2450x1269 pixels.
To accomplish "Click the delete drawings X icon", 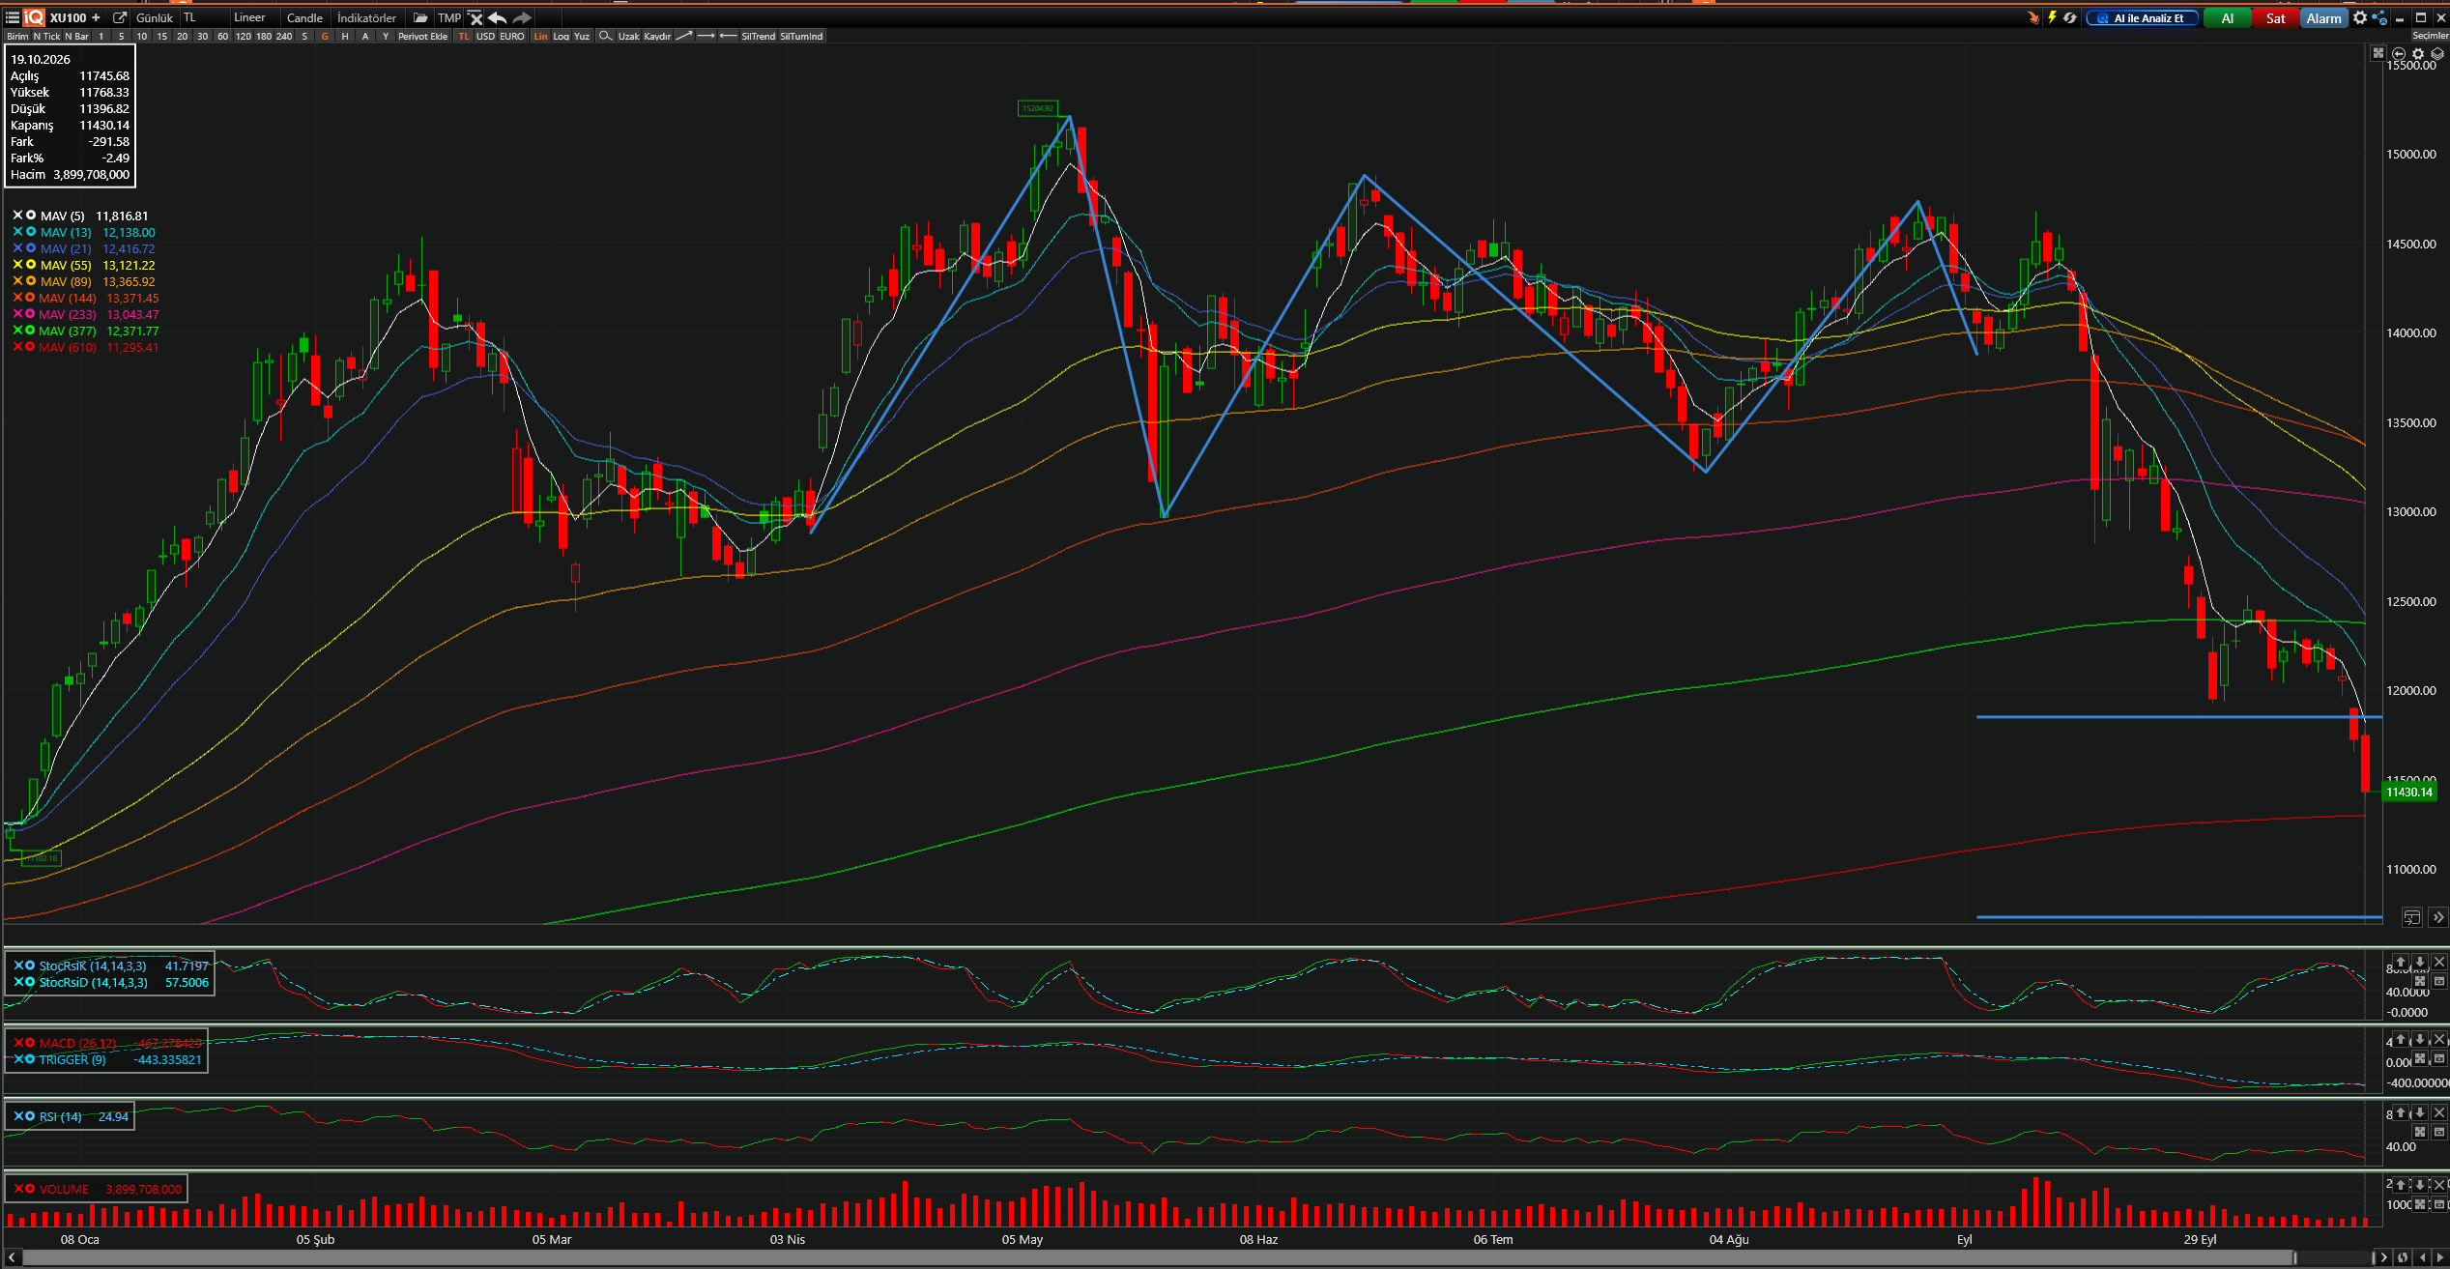I will [476, 17].
